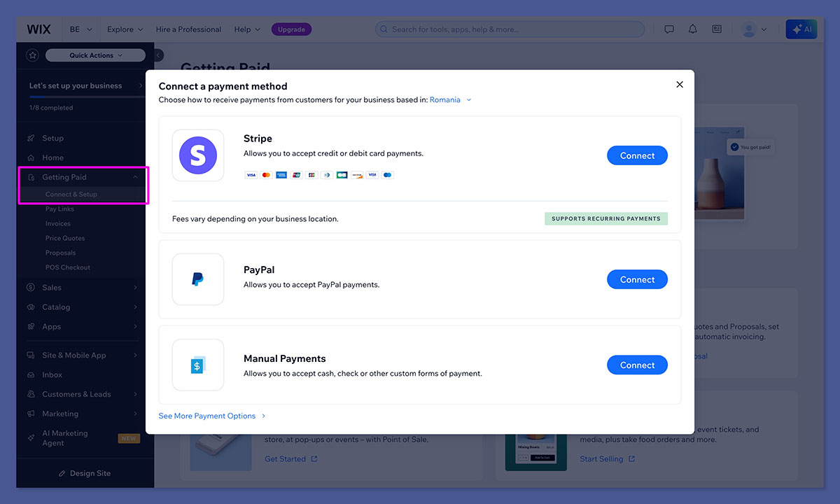This screenshot has width=840, height=504.
Task: Click the Setup rocket icon
Action: coord(31,139)
